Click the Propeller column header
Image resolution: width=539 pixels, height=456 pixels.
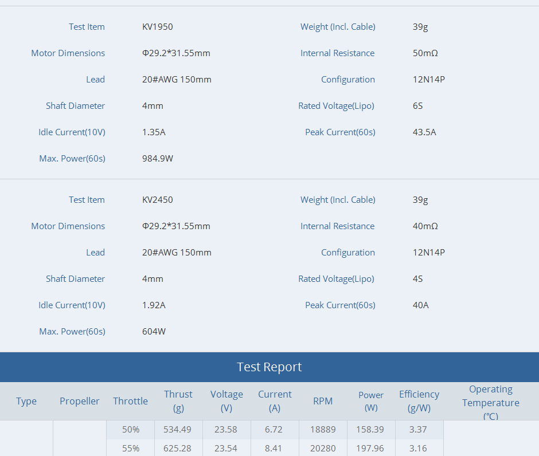pos(80,401)
